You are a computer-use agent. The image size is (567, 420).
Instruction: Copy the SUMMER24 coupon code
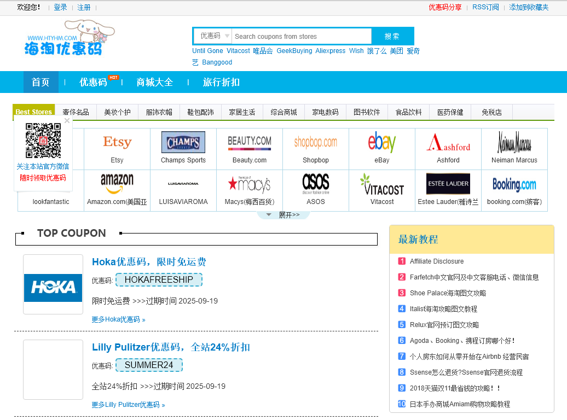point(149,365)
